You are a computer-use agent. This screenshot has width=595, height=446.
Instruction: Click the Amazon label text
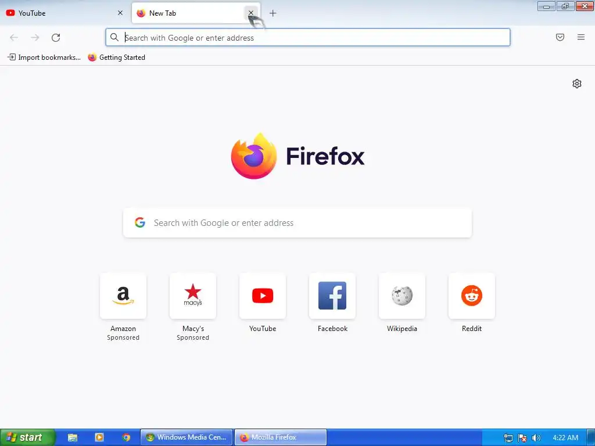tap(123, 329)
